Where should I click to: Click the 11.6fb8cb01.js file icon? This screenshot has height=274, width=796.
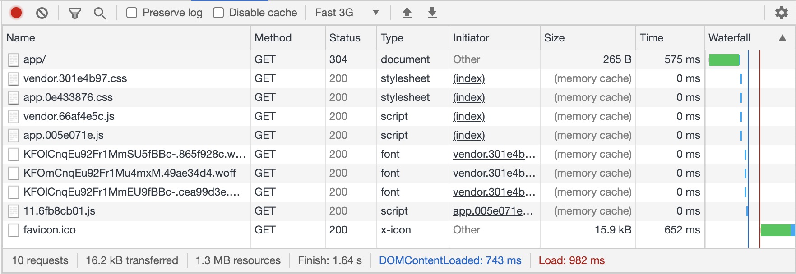(14, 211)
